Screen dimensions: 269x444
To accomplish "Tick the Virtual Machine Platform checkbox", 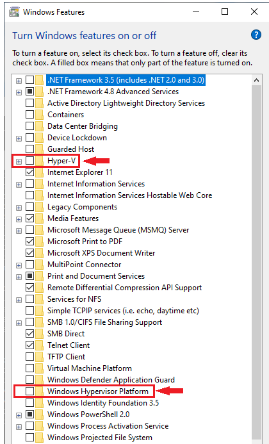I will coord(29,368).
